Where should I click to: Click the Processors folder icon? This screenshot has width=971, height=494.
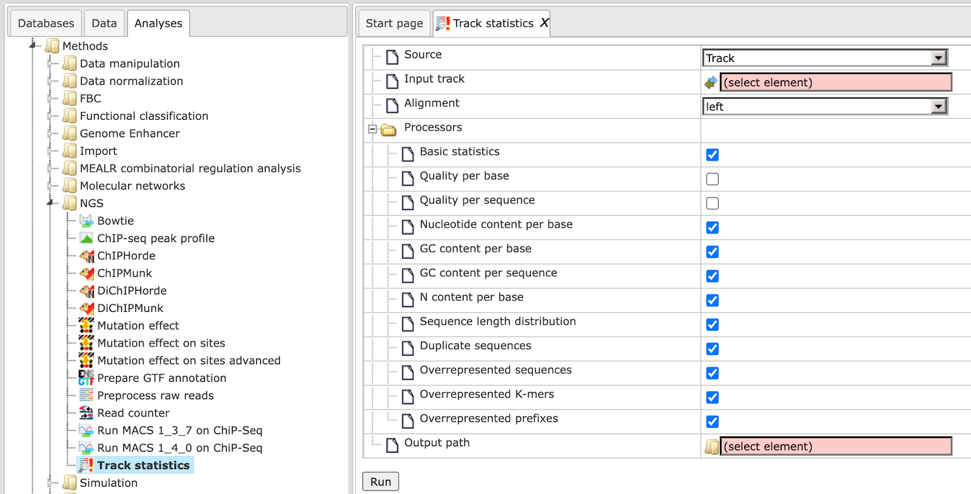tap(389, 129)
